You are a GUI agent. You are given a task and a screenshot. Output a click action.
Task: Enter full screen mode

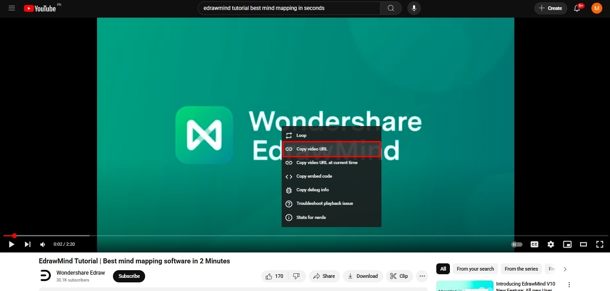(600, 244)
